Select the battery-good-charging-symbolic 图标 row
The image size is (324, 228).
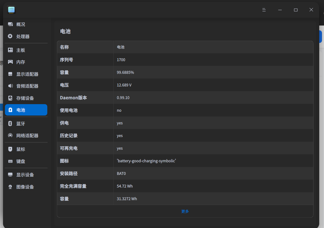(x=185, y=161)
